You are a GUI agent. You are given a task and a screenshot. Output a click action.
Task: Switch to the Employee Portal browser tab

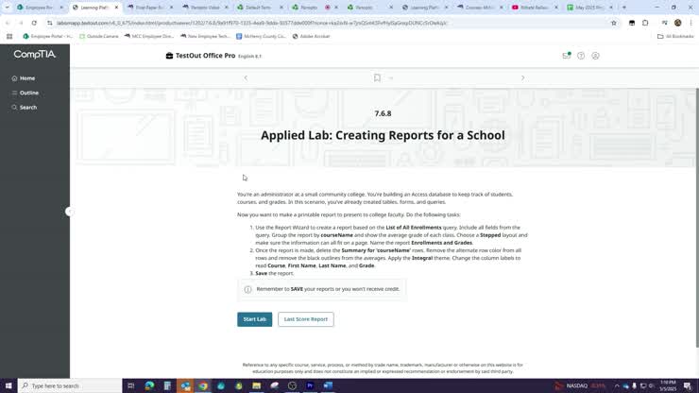tap(36, 8)
